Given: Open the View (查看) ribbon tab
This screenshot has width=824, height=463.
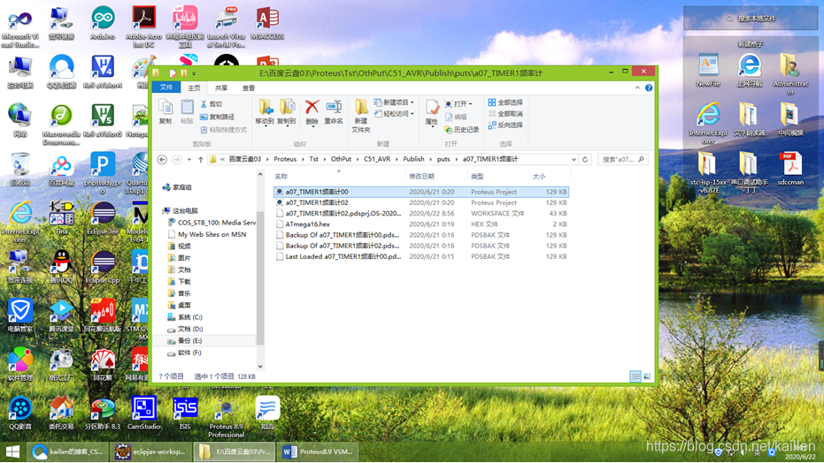Looking at the screenshot, I should [x=249, y=88].
